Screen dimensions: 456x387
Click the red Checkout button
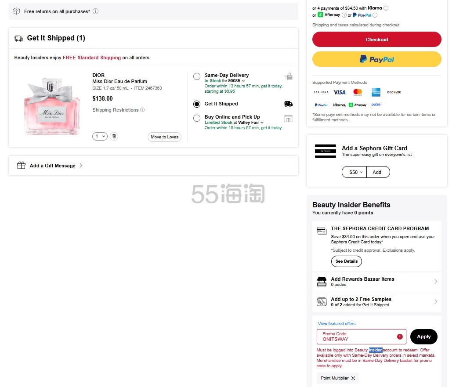pyautogui.click(x=377, y=39)
